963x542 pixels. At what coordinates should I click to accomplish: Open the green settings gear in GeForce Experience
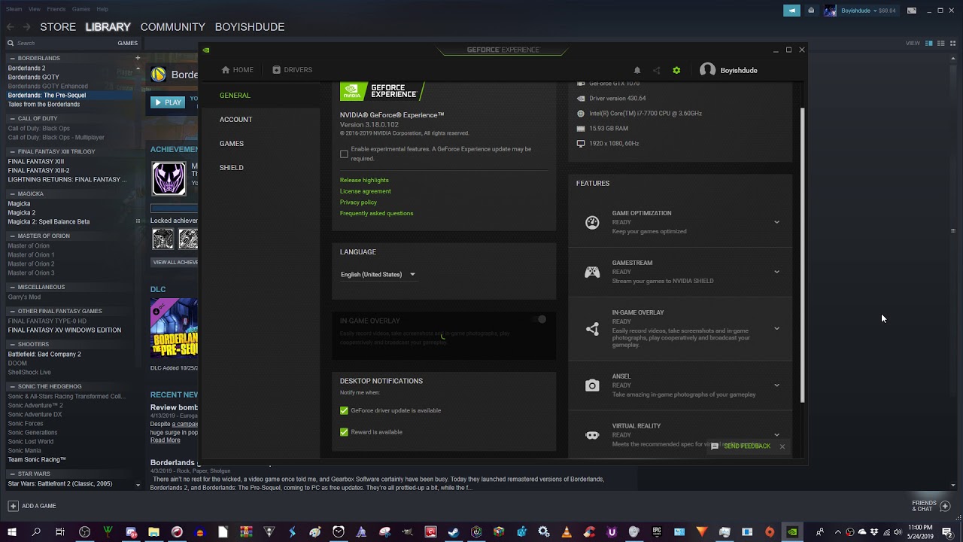coord(676,70)
